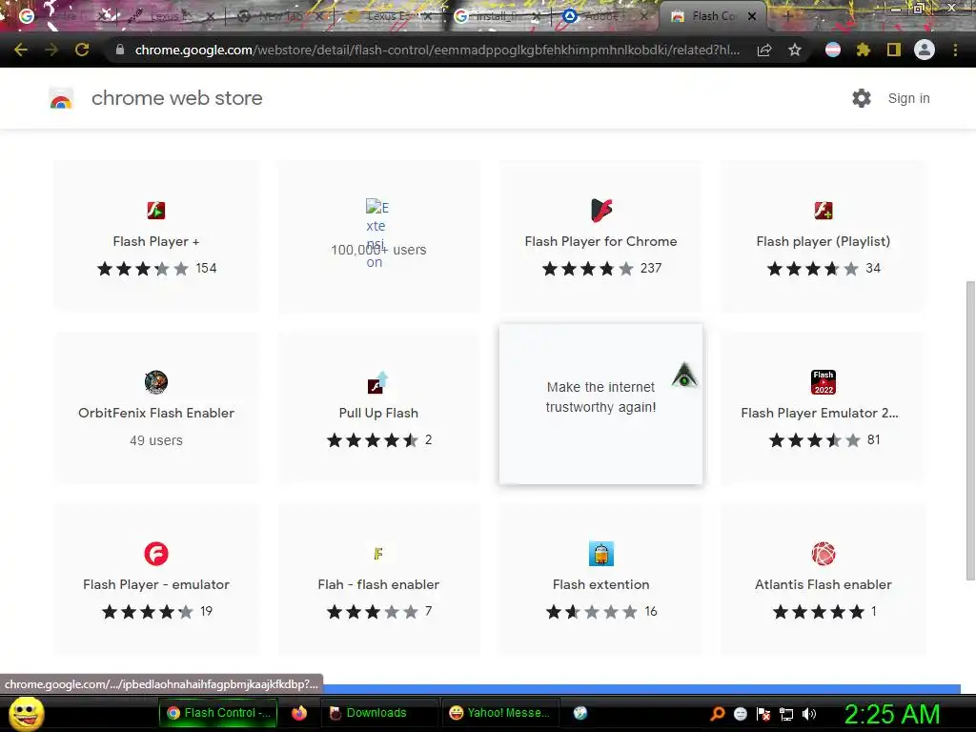Click the green eye icon on the highlighted card
976x732 pixels.
(684, 376)
